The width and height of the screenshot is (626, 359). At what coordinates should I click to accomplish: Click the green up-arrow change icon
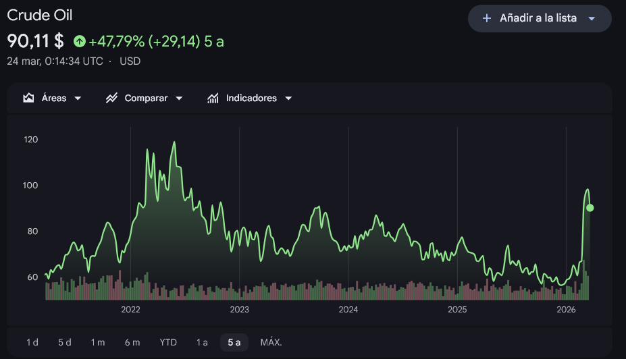coord(80,41)
